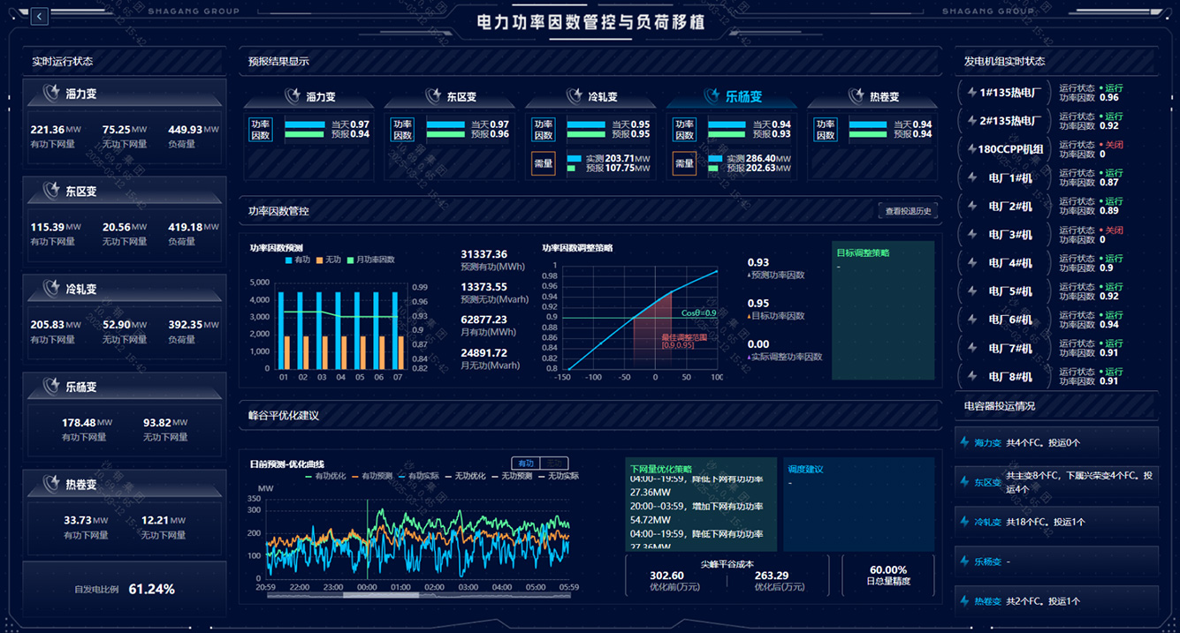Screen dimensions: 1180x633
Task: Switch curve chart to 有功 mode
Action: point(526,463)
